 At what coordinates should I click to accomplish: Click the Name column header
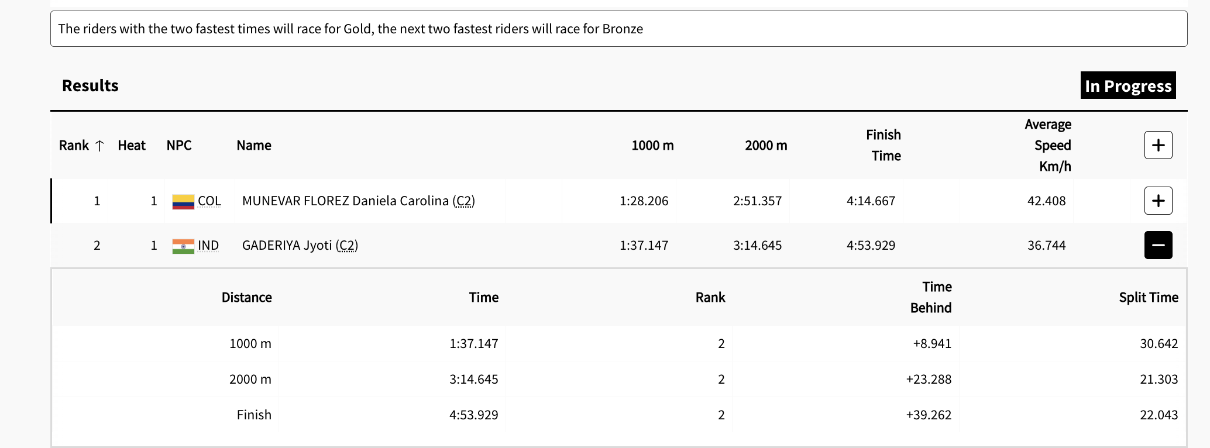(254, 146)
